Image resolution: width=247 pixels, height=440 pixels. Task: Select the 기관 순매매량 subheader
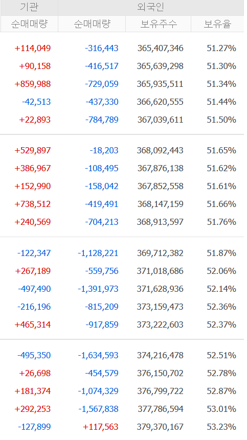coord(29,24)
